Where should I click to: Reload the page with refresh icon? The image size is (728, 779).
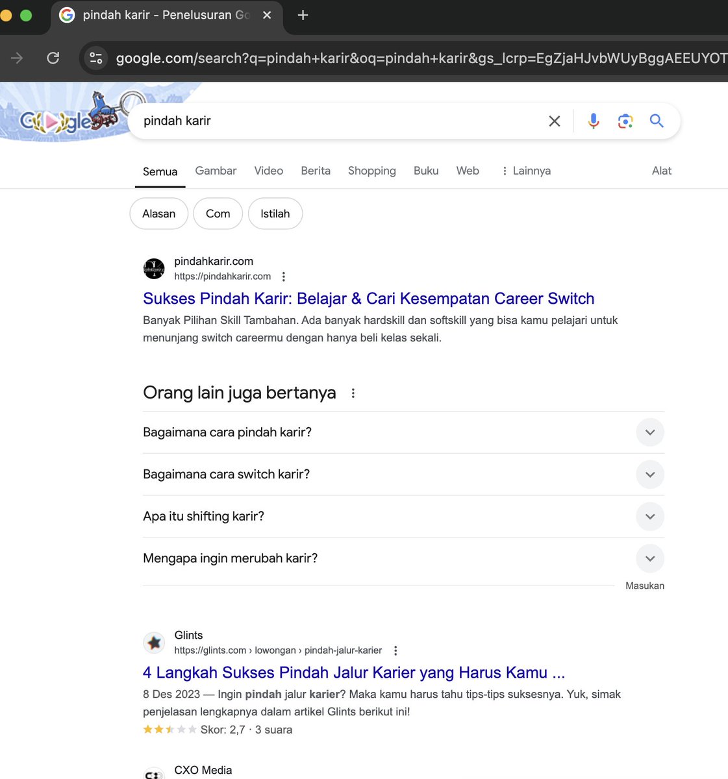coord(53,58)
